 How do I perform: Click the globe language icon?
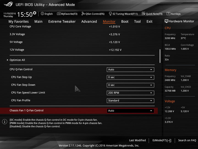pos(42,14)
